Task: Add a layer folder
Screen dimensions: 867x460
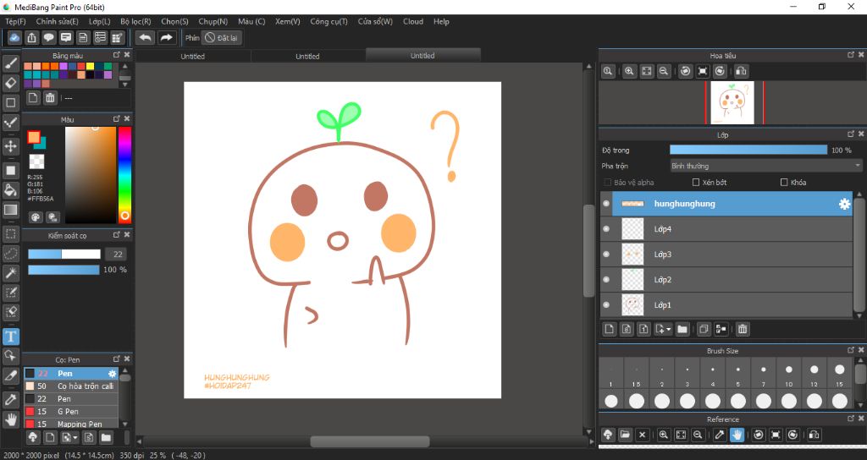Action: pos(682,329)
